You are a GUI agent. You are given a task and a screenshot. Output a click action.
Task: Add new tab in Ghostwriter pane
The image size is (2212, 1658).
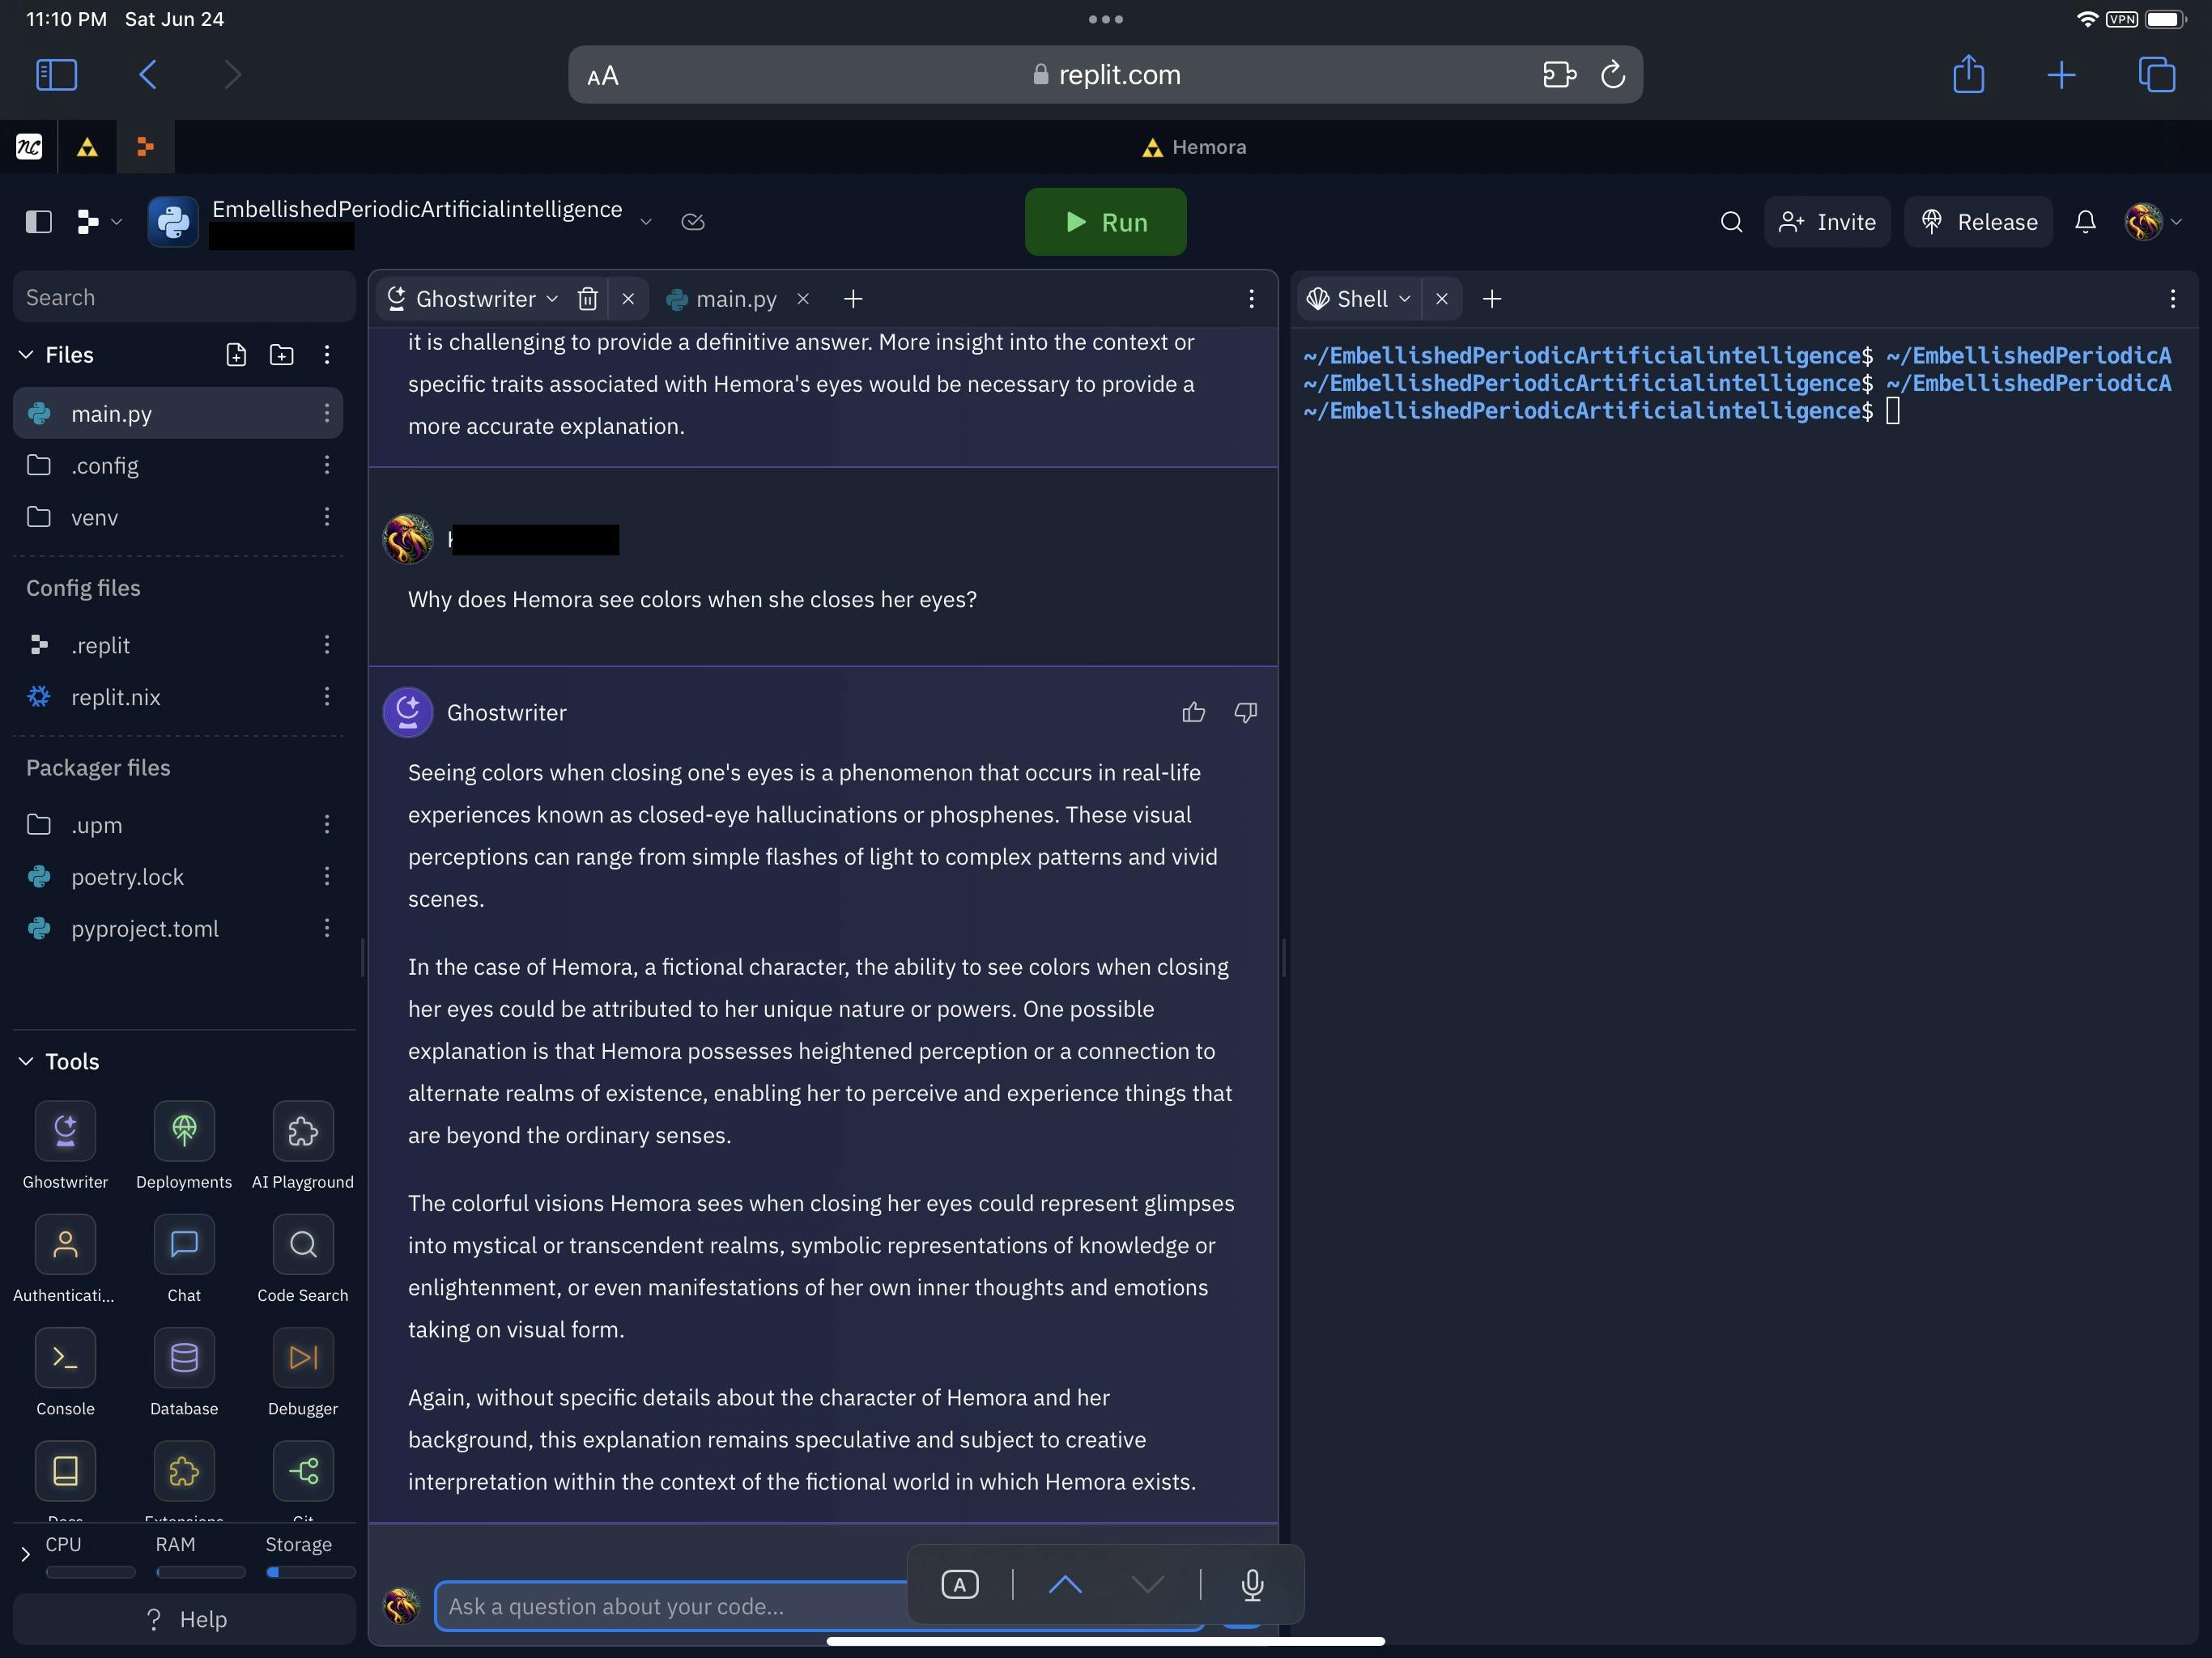pos(853,299)
